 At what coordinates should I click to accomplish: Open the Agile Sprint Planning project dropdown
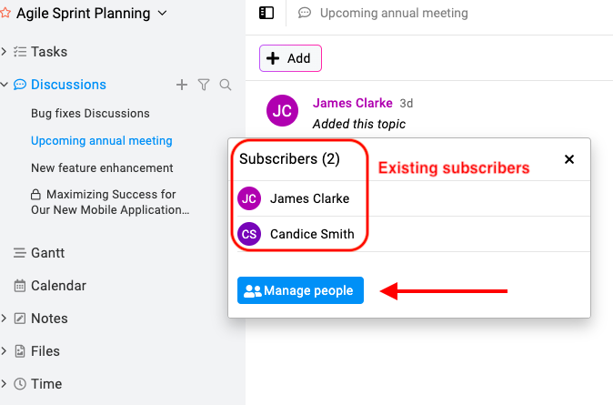(162, 13)
